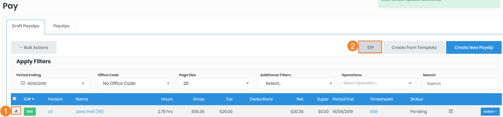This screenshot has width=503, height=117.
Task: Open the Page Size dropdown
Action: point(215,83)
